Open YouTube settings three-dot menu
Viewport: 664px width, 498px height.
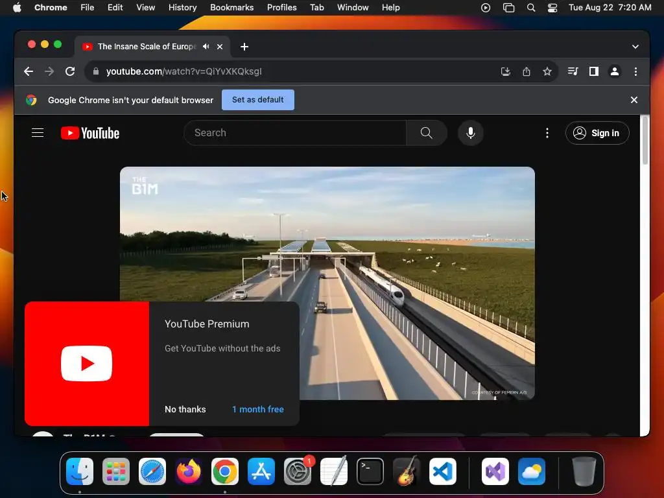click(547, 133)
